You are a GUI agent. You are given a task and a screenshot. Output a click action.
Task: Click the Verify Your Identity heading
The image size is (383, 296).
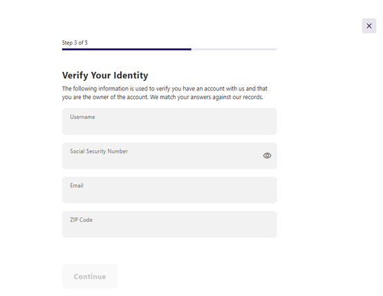point(105,75)
